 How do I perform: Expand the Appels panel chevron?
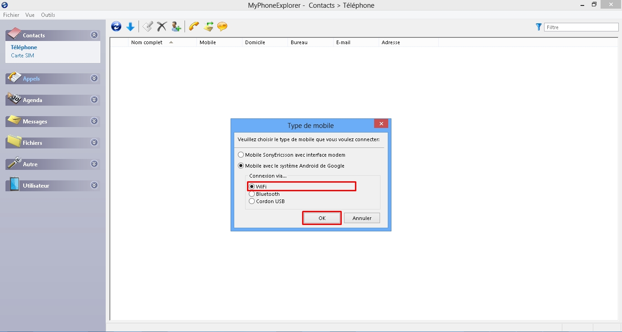tap(94, 78)
